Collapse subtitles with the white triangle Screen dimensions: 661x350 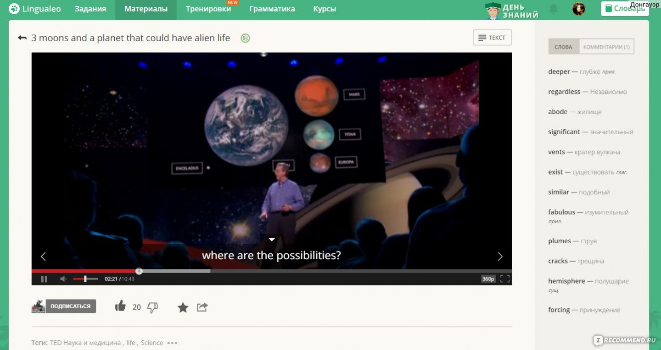(x=272, y=240)
